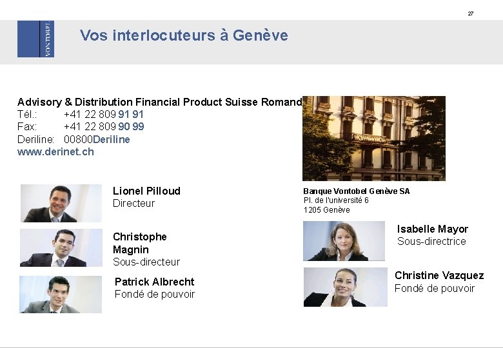Click the page number 27
The image size is (503, 348).
471,14
